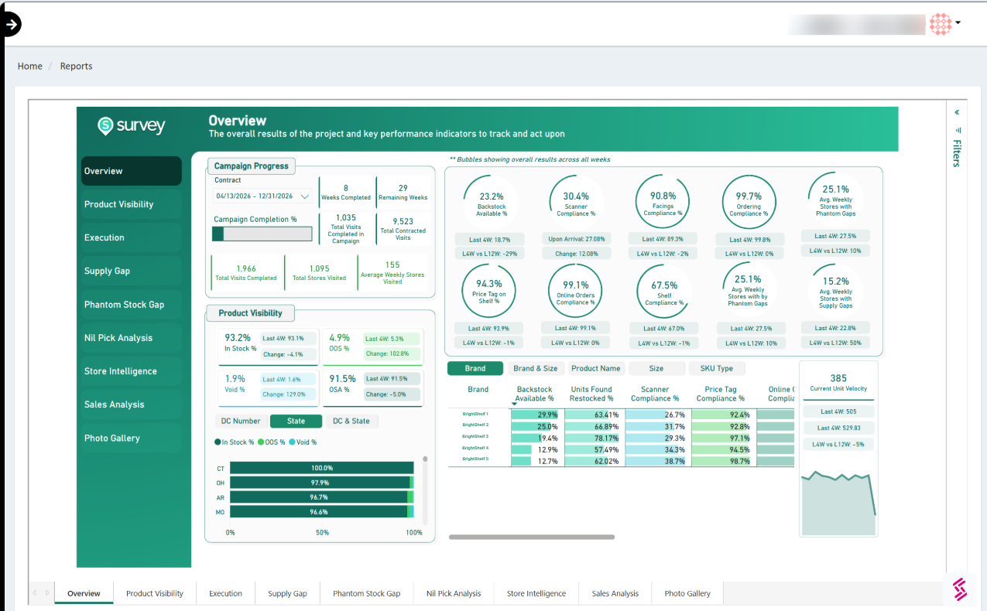Open the user avatar icon menu
This screenshot has height=611, width=987.
pos(940,23)
